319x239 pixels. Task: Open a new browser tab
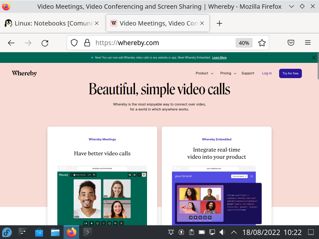[x=219, y=23]
